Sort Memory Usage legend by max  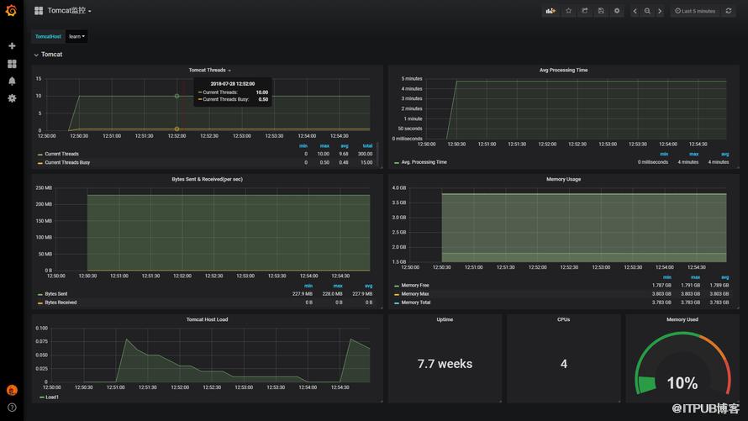pos(696,277)
